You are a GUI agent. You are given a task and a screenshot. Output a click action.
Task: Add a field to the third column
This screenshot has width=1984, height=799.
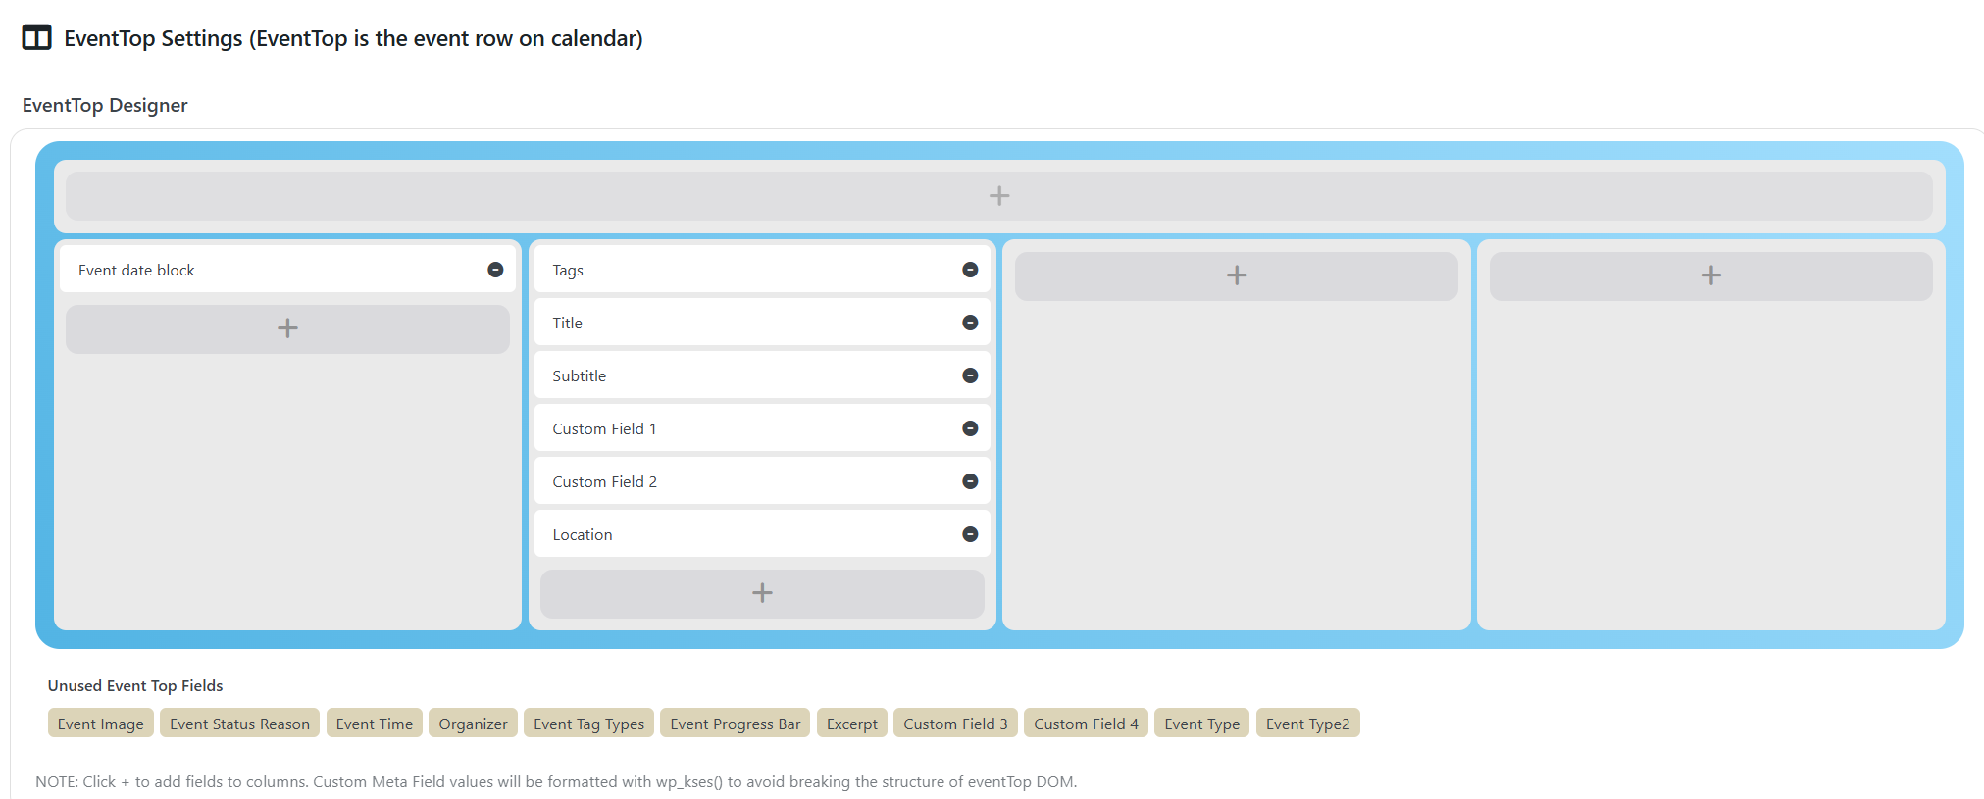[1236, 275]
